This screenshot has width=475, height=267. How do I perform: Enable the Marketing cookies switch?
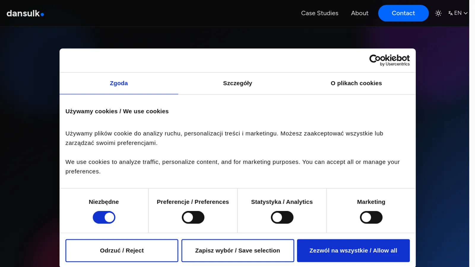click(x=371, y=217)
